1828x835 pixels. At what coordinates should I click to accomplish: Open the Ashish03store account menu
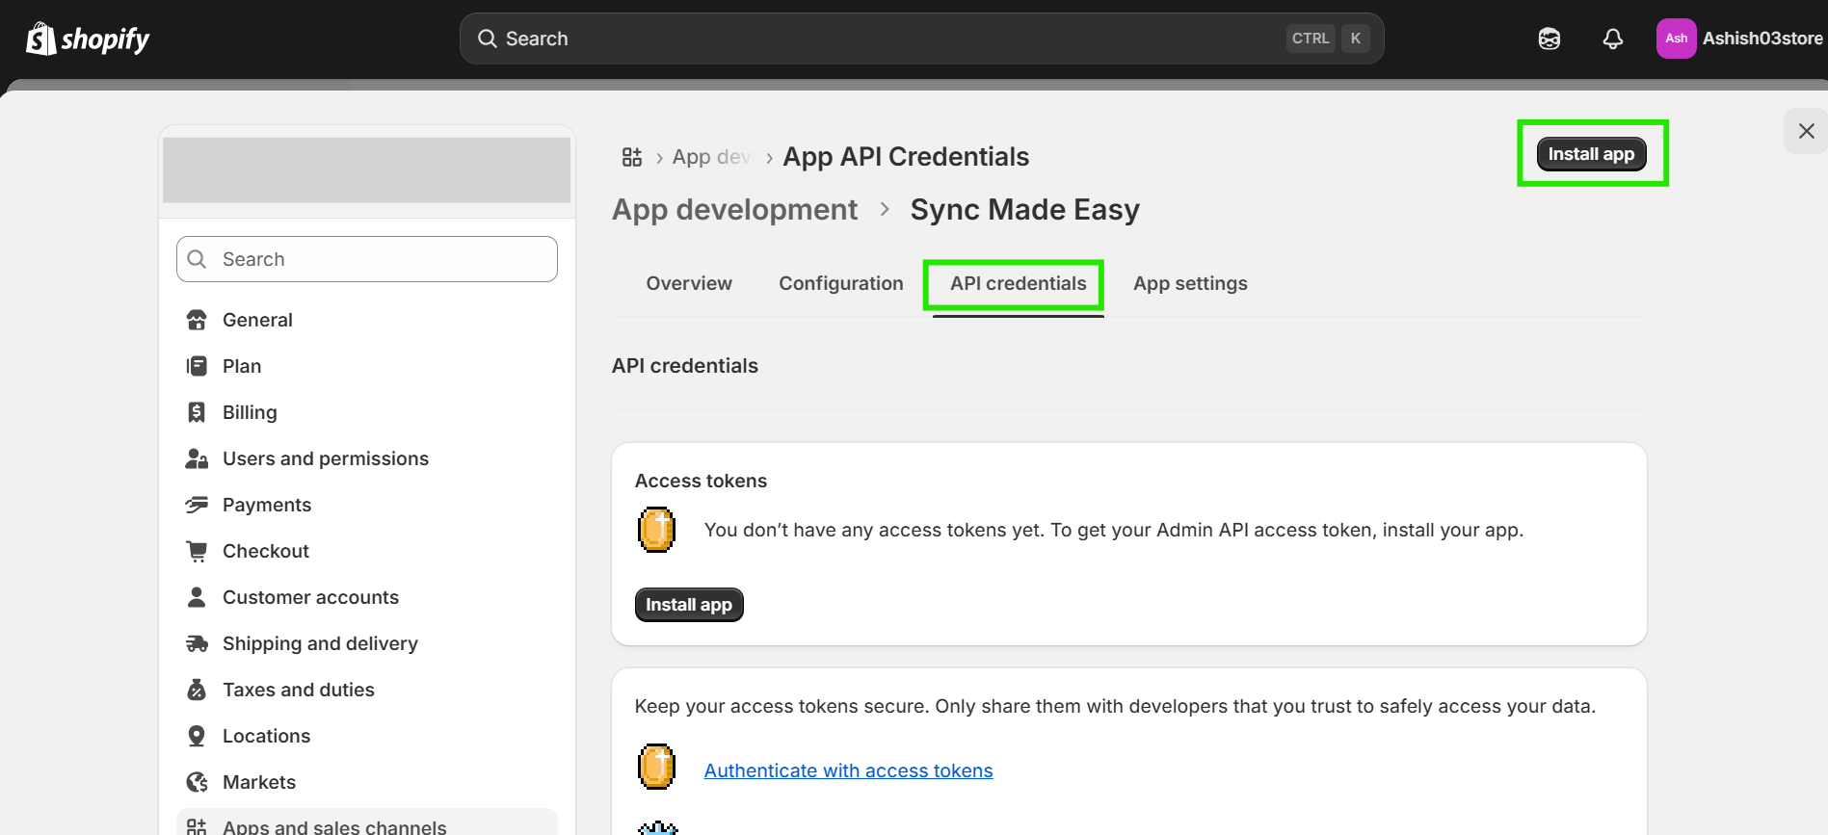point(1738,39)
